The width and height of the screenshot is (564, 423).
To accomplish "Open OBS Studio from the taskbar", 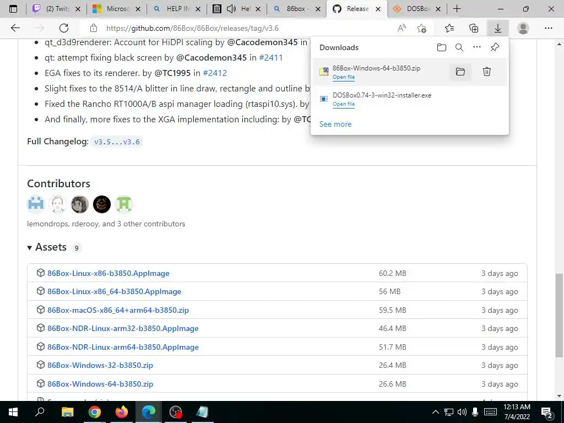I will click(x=176, y=412).
